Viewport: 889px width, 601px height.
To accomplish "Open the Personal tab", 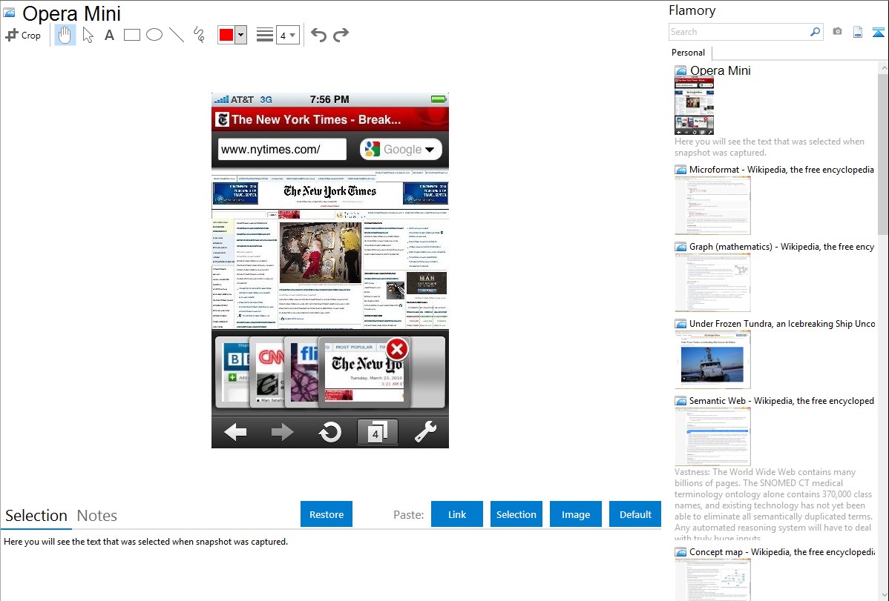I will pos(689,52).
